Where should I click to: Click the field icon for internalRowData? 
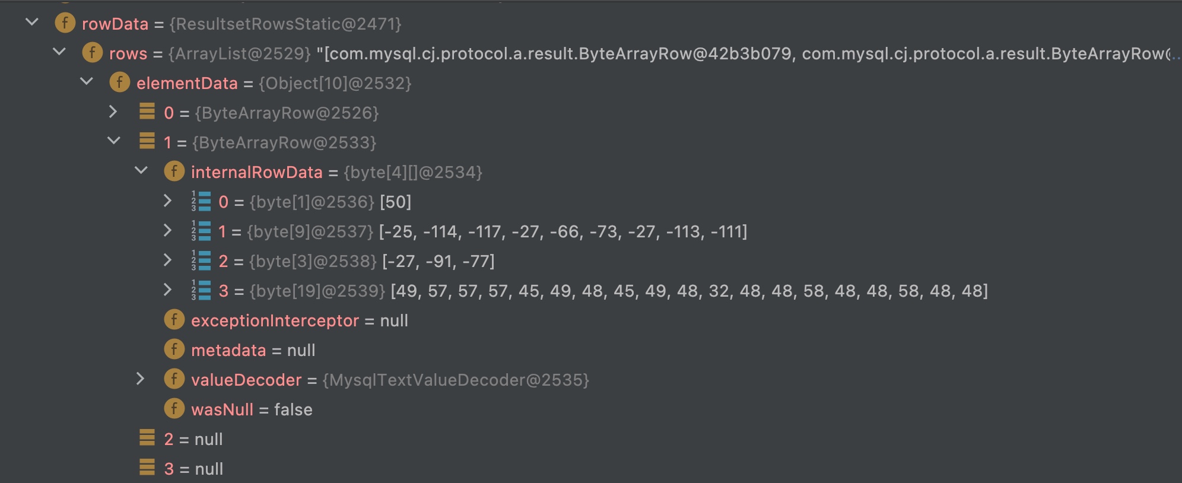[x=174, y=171]
